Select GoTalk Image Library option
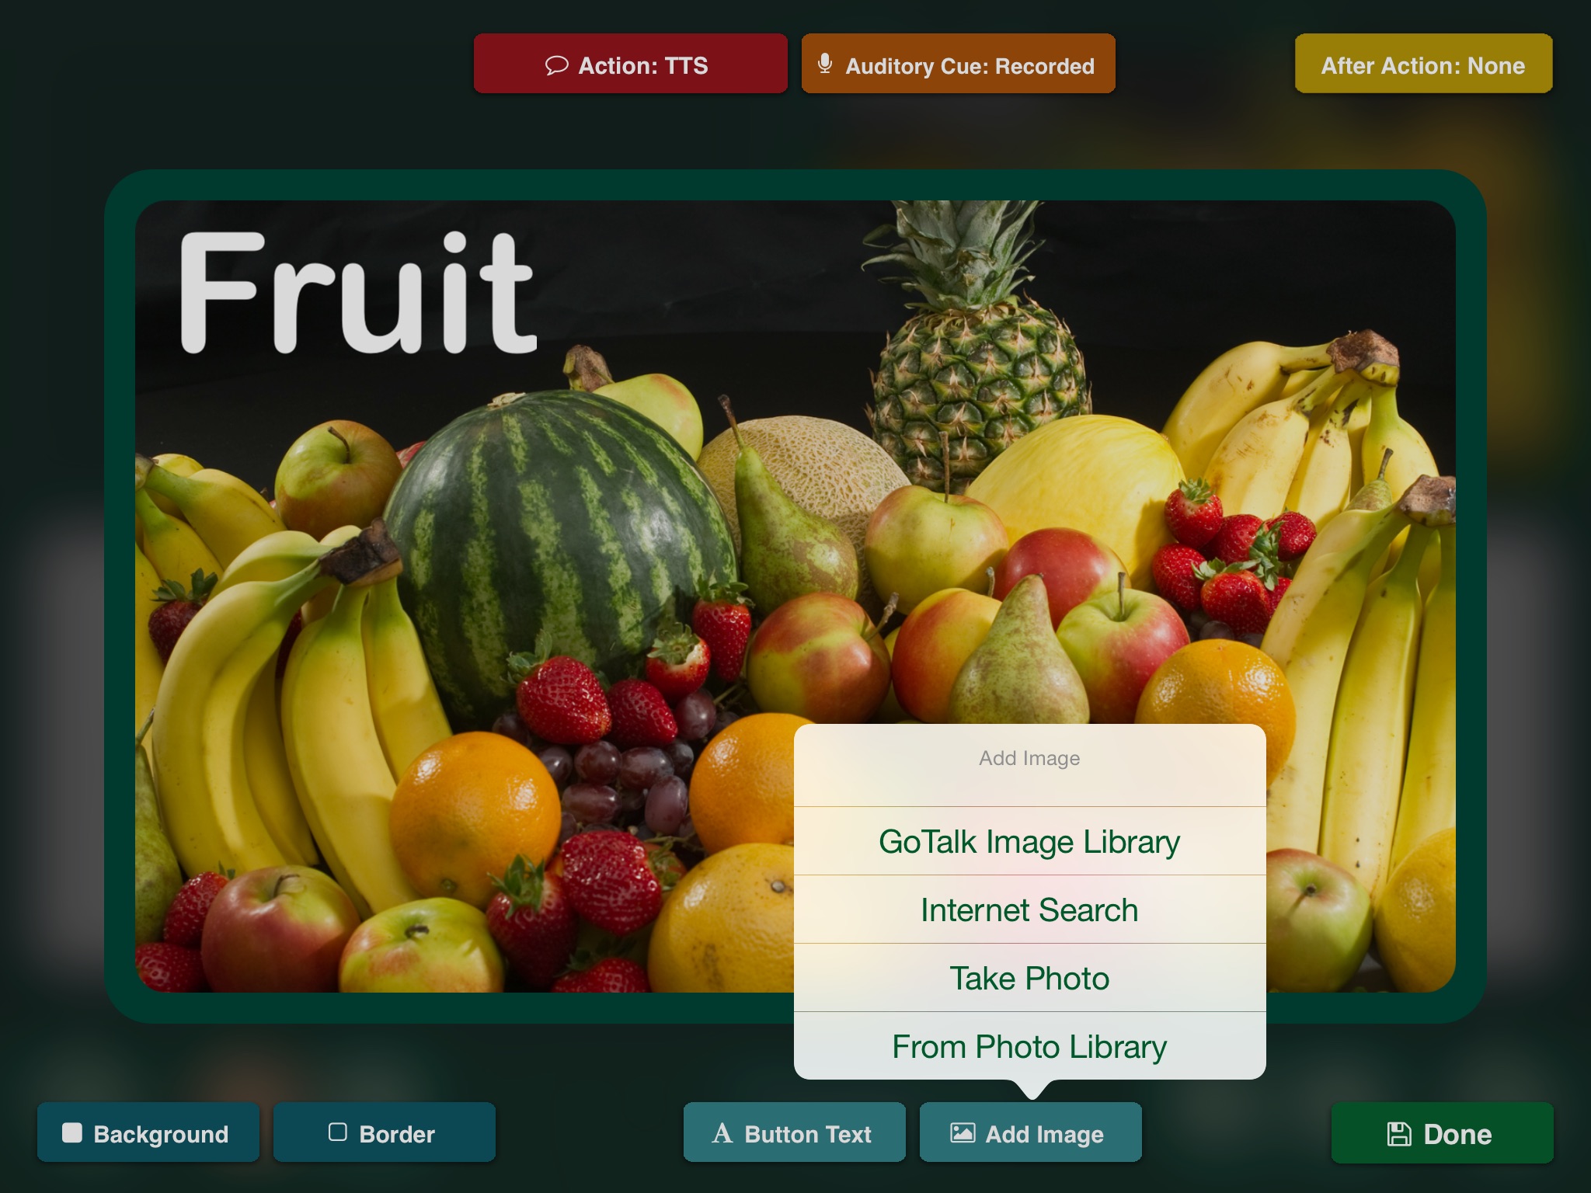This screenshot has height=1193, width=1591. 1029,840
